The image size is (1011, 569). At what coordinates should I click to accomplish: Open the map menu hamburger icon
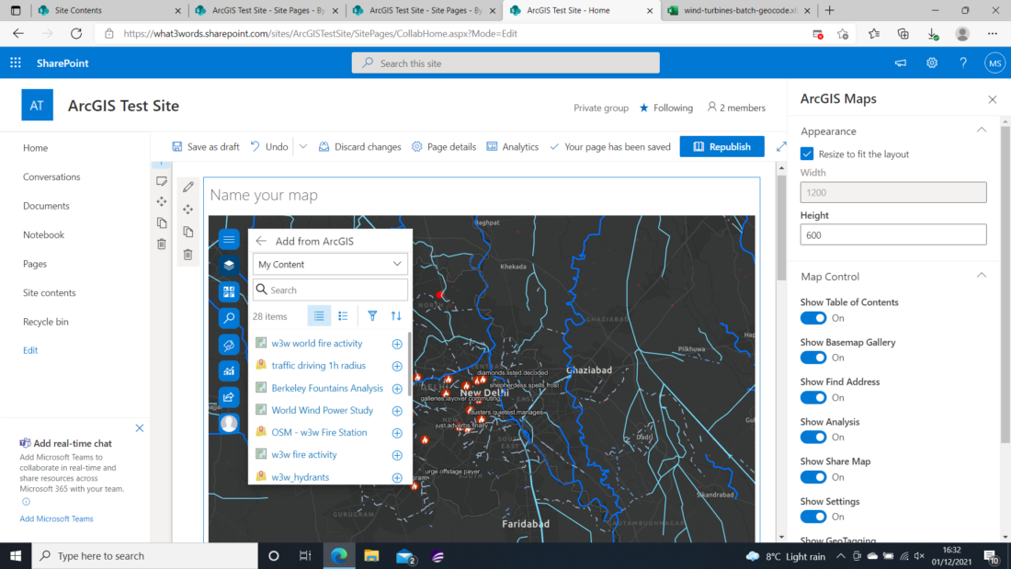click(x=229, y=239)
